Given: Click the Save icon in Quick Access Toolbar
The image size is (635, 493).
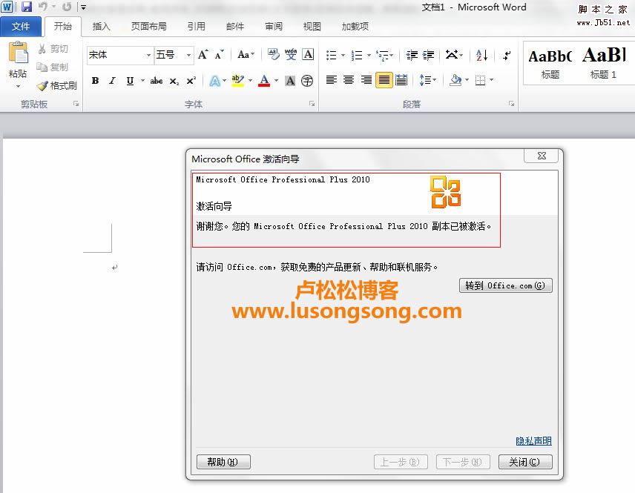Looking at the screenshot, I should click(27, 7).
